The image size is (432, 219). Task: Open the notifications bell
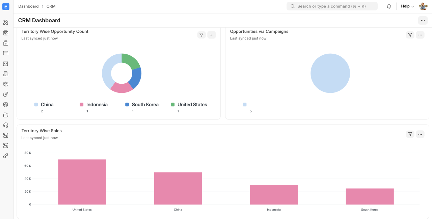pos(389,6)
